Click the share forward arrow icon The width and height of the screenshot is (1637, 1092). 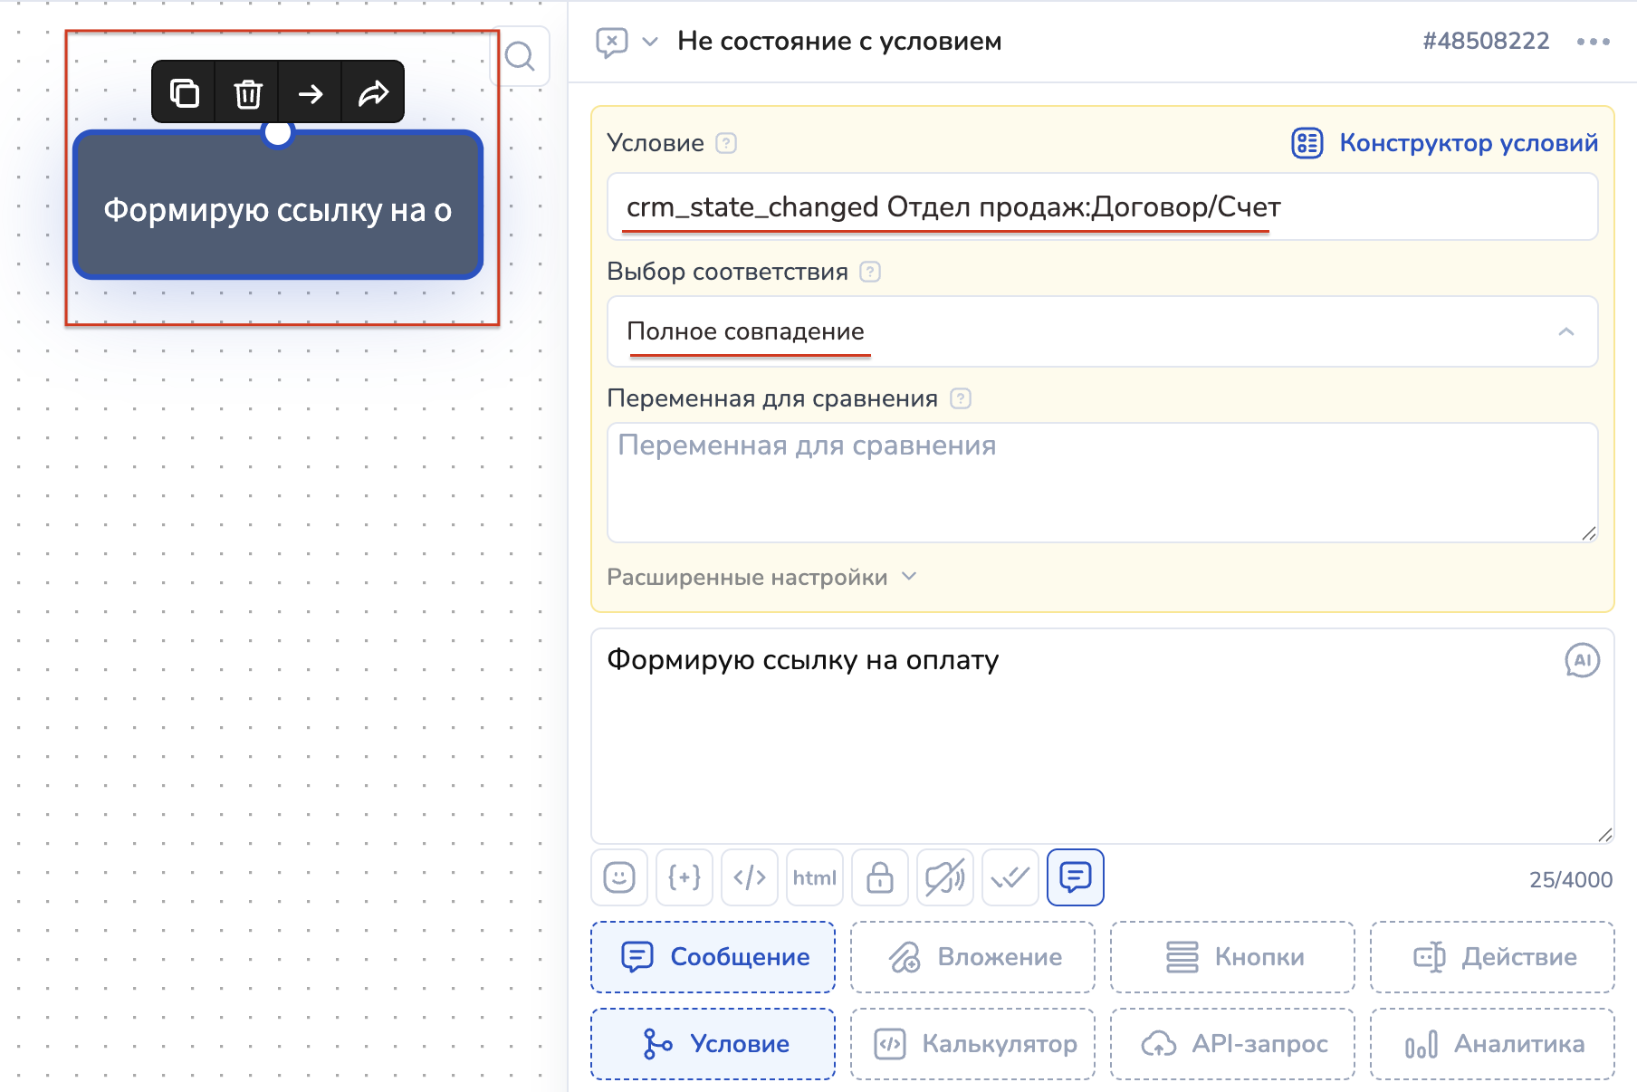pyautogui.click(x=373, y=92)
